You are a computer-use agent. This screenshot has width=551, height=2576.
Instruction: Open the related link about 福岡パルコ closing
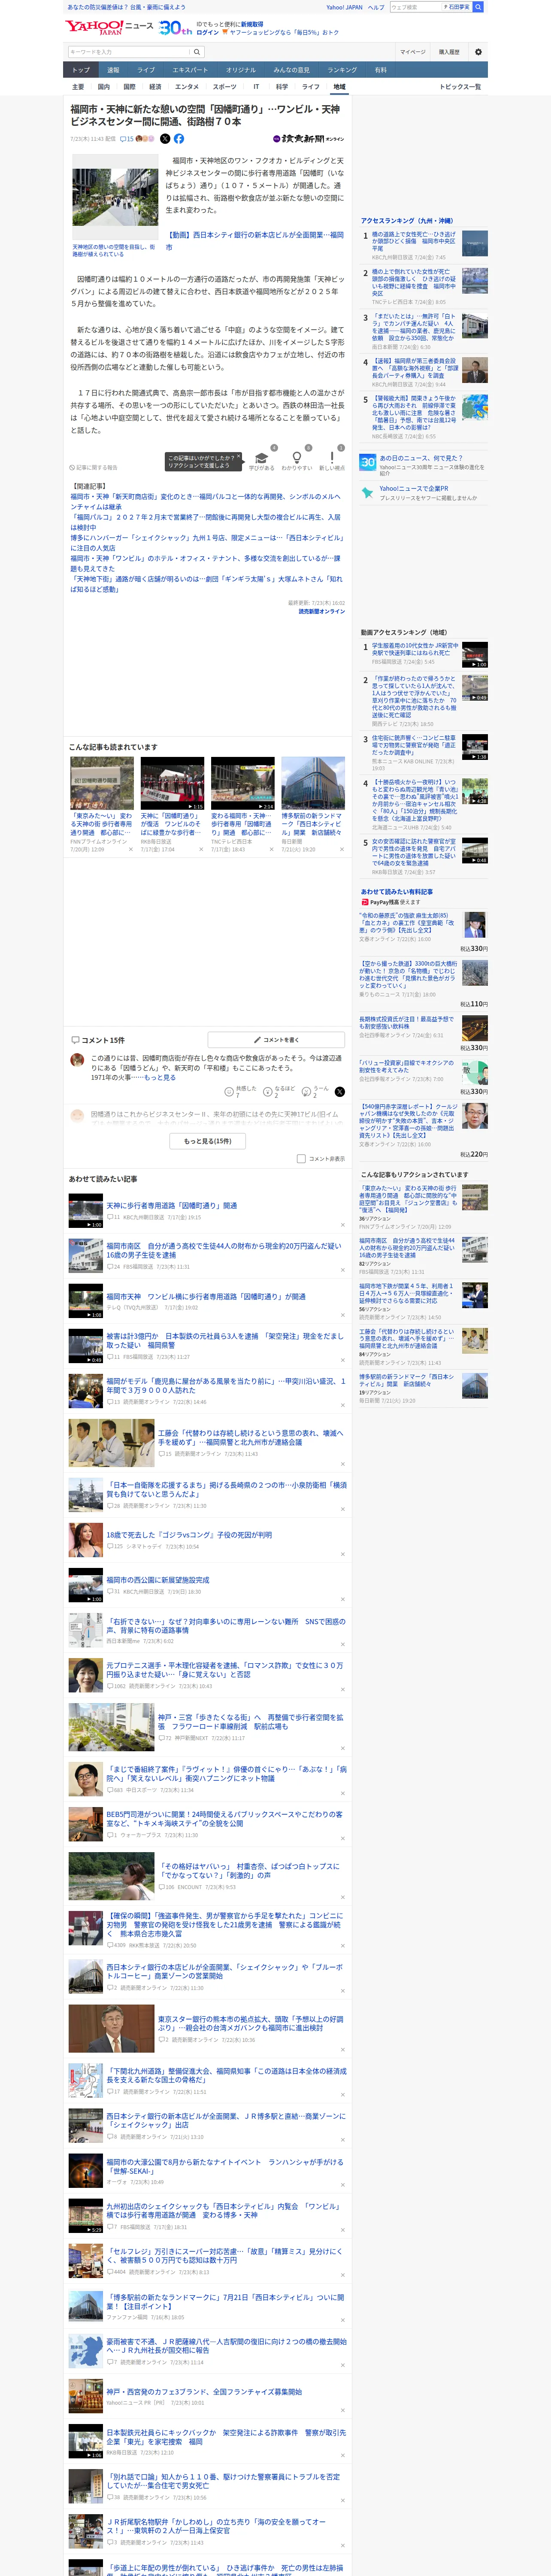(x=205, y=522)
